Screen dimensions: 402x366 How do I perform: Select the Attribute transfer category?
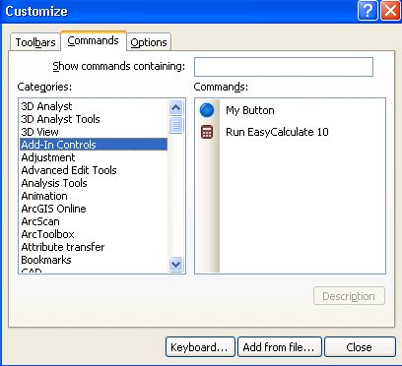point(94,247)
